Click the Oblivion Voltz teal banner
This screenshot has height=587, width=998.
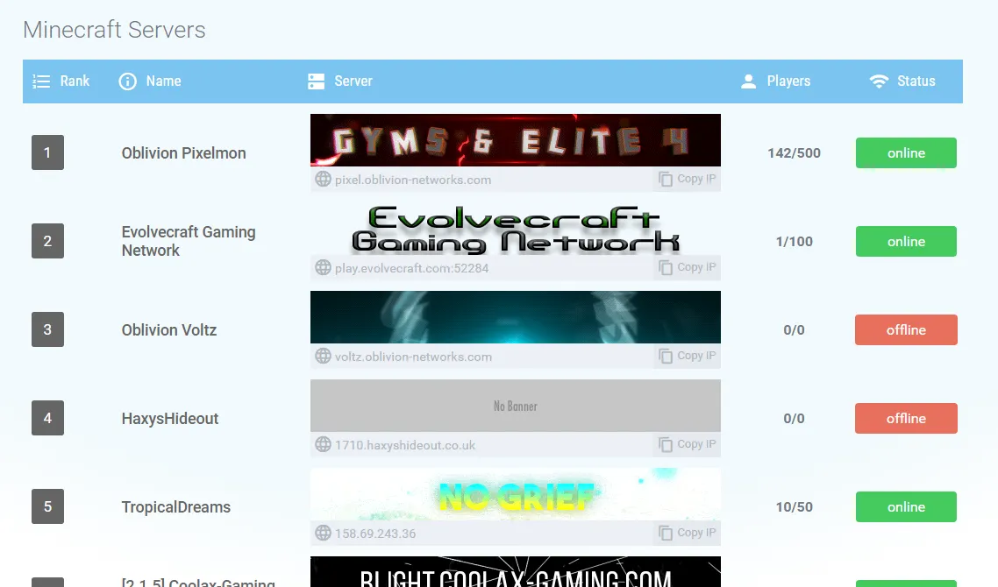[516, 316]
